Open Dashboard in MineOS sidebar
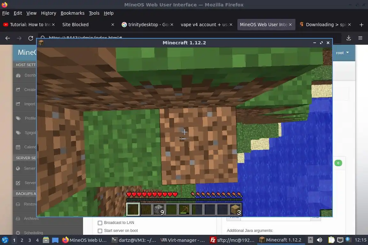368x245 pixels. (x=25, y=75)
